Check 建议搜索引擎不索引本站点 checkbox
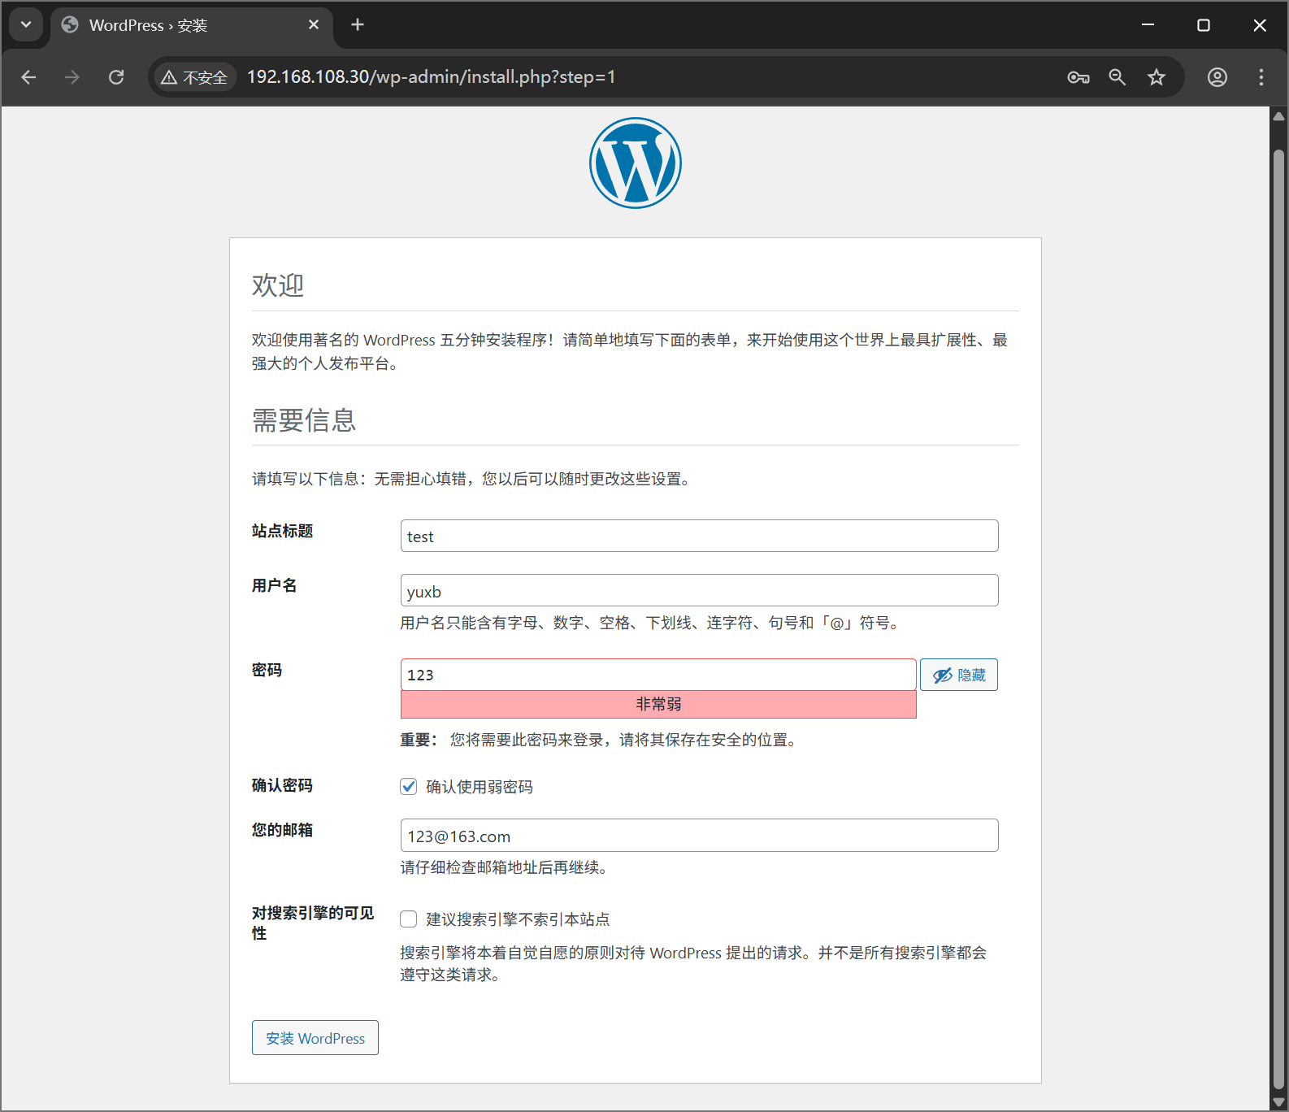 [409, 919]
